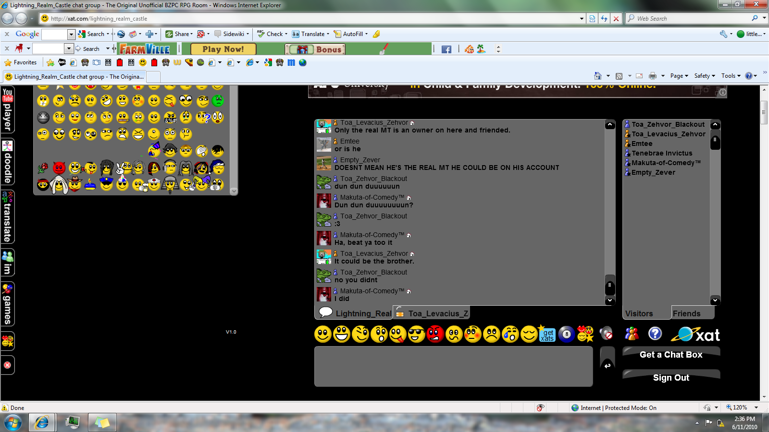
Task: Click the chat message input box
Action: pyautogui.click(x=453, y=366)
